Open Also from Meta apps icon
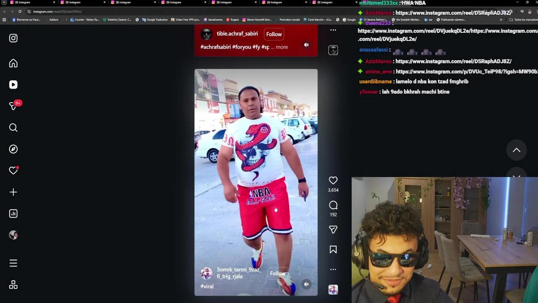The width and height of the screenshot is (538, 303). 13,285
